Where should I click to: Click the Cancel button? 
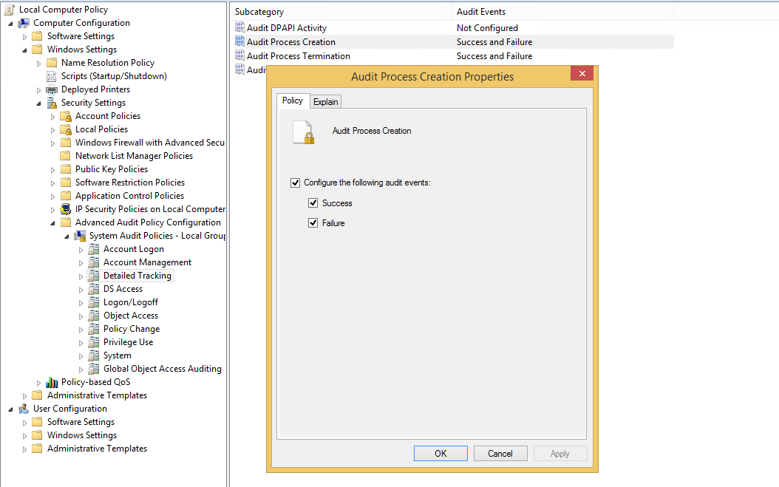click(500, 454)
